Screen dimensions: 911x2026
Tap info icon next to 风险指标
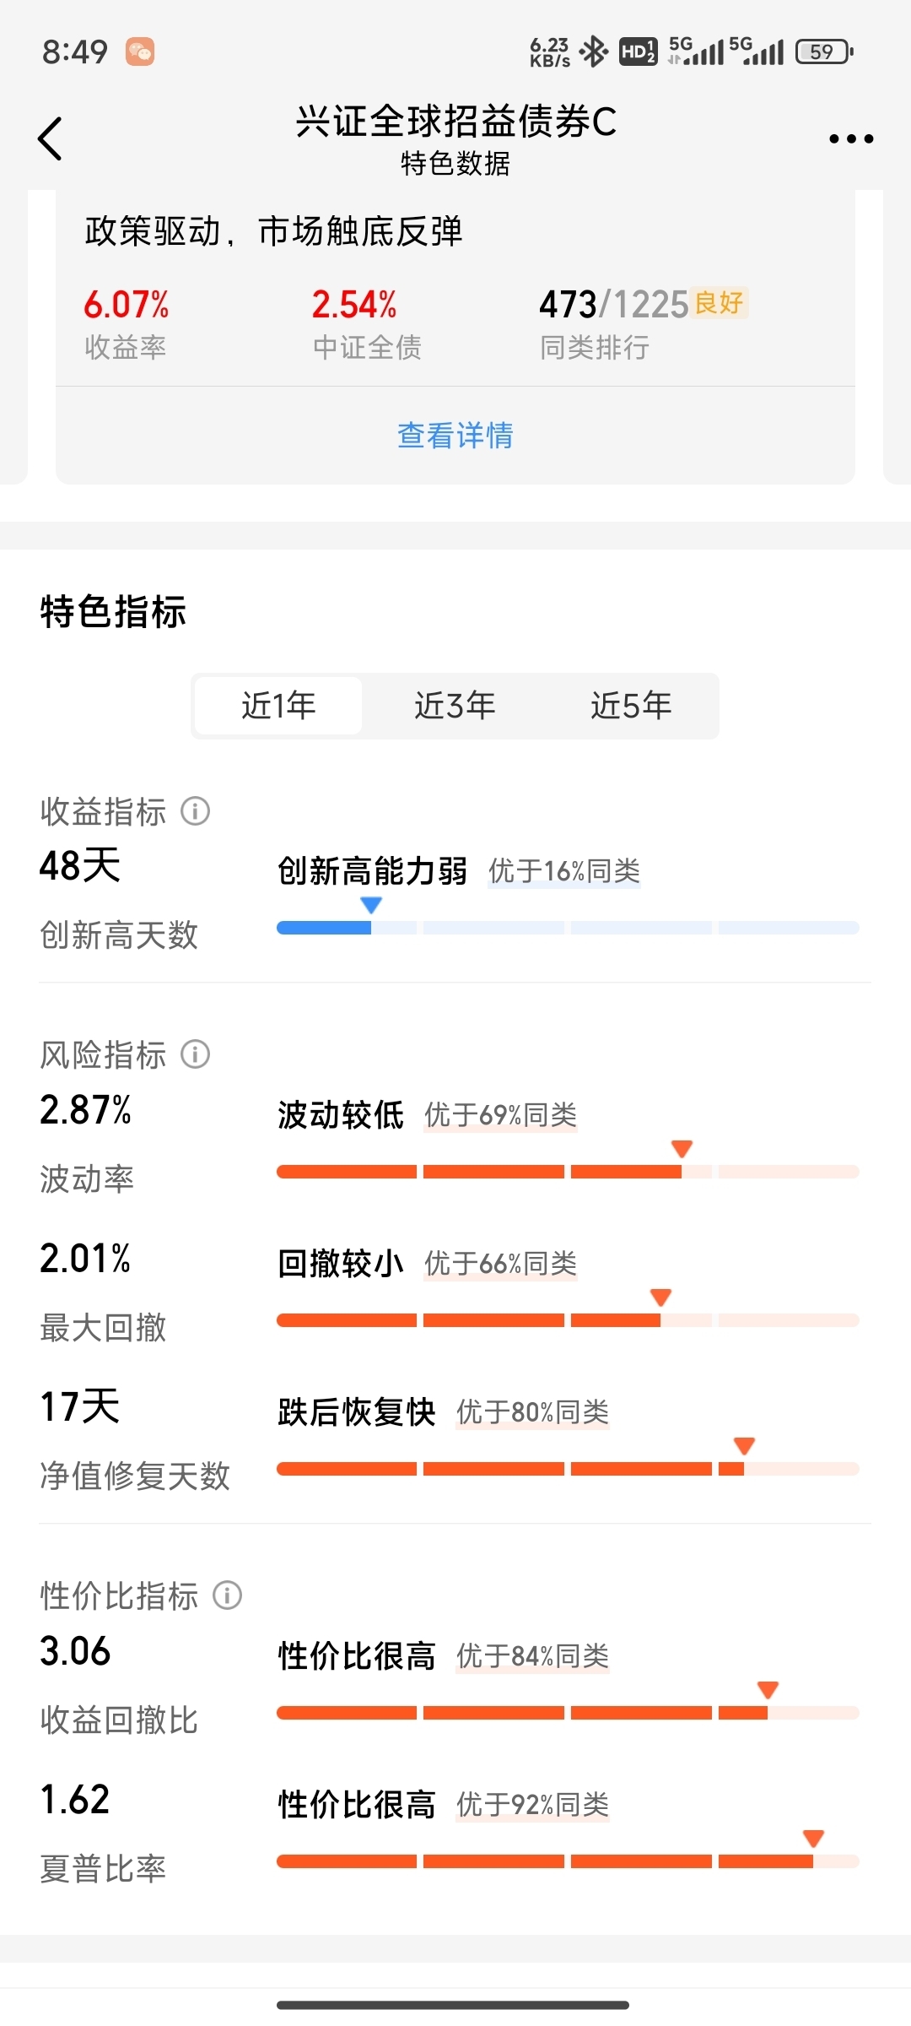pyautogui.click(x=196, y=1054)
